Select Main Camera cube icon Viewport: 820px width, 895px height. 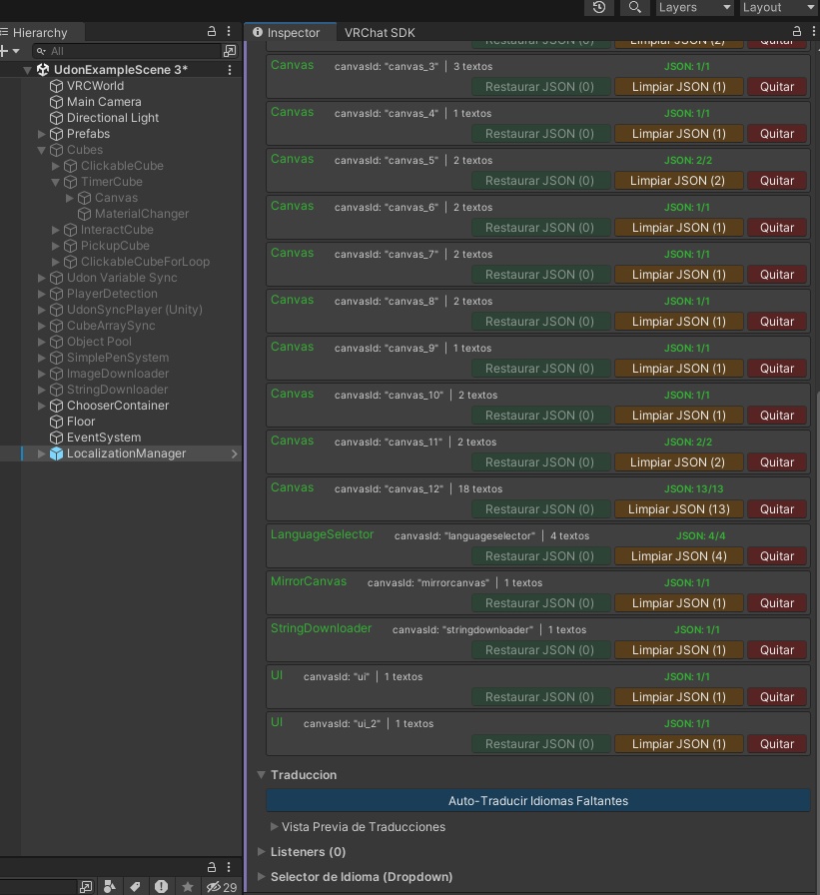click(56, 102)
